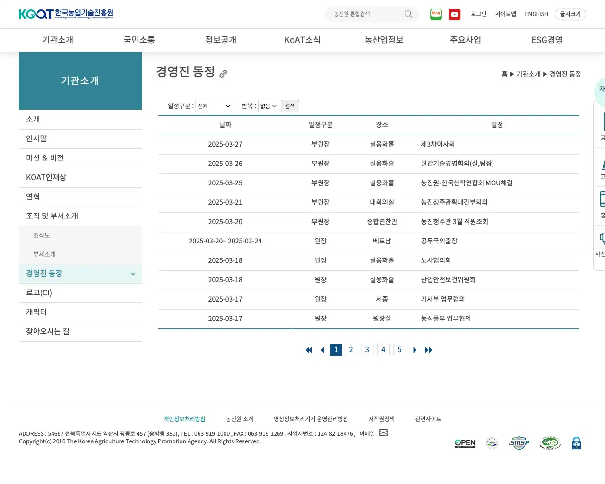Go to next page arrow icon
Viewport: 605px width, 484px height.
(415, 350)
